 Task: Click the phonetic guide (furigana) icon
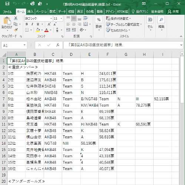click(57, 30)
